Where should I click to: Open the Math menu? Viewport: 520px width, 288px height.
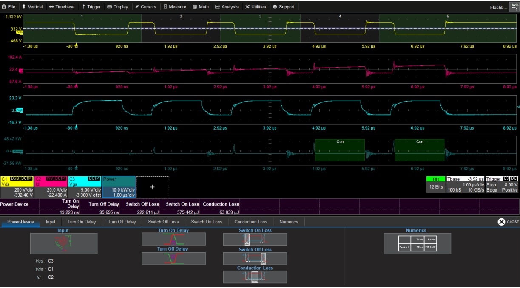coord(201,7)
